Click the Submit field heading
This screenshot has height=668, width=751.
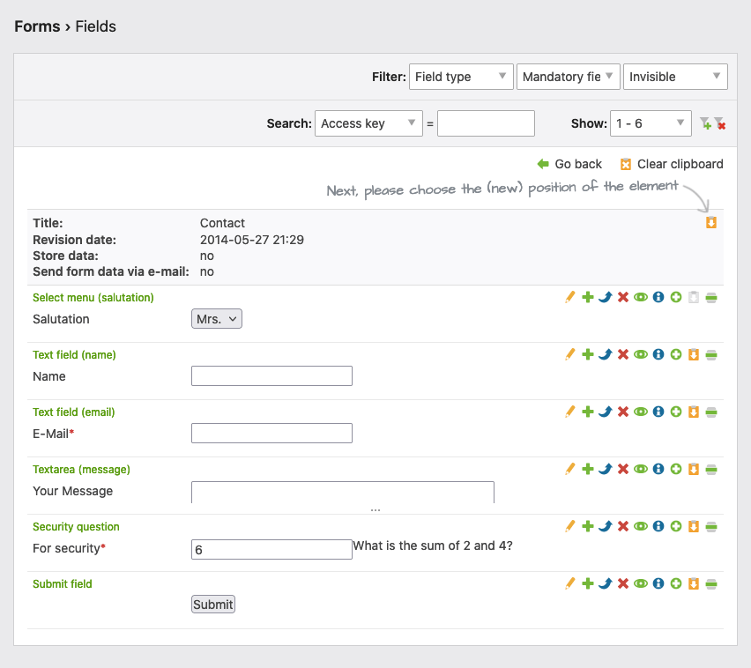pos(63,583)
